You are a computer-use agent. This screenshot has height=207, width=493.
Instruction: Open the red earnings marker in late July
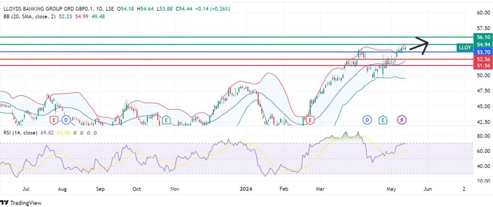(54, 120)
